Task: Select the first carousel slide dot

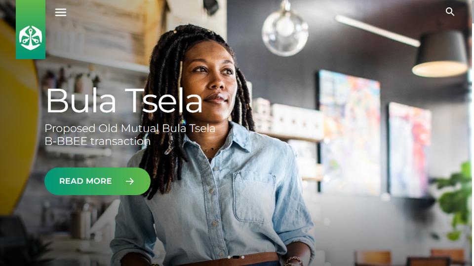Action: coord(229,257)
